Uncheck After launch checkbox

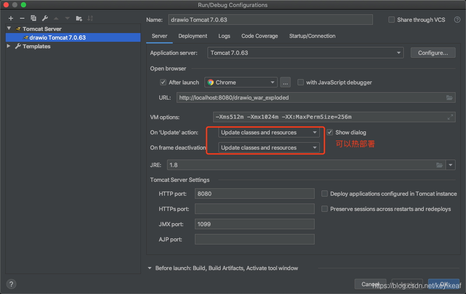click(x=163, y=82)
